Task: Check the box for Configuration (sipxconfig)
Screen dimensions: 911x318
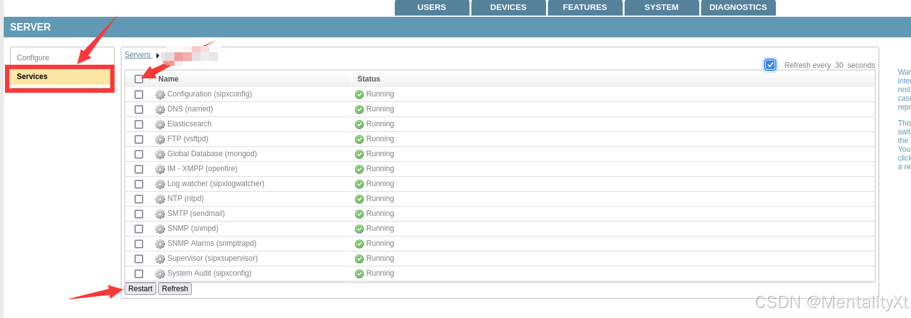Action: 139,95
